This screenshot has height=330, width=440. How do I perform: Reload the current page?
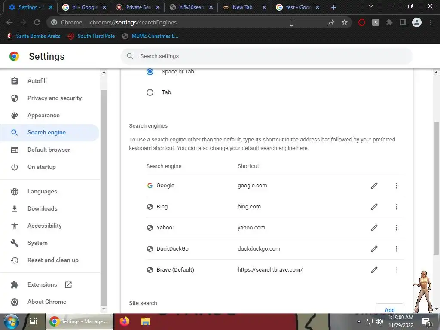pos(37,22)
